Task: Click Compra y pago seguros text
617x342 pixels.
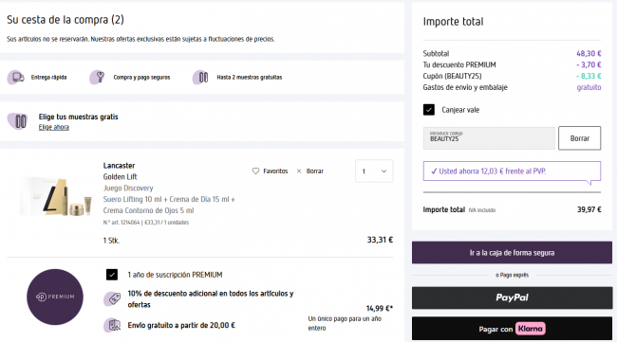Action: pos(141,78)
